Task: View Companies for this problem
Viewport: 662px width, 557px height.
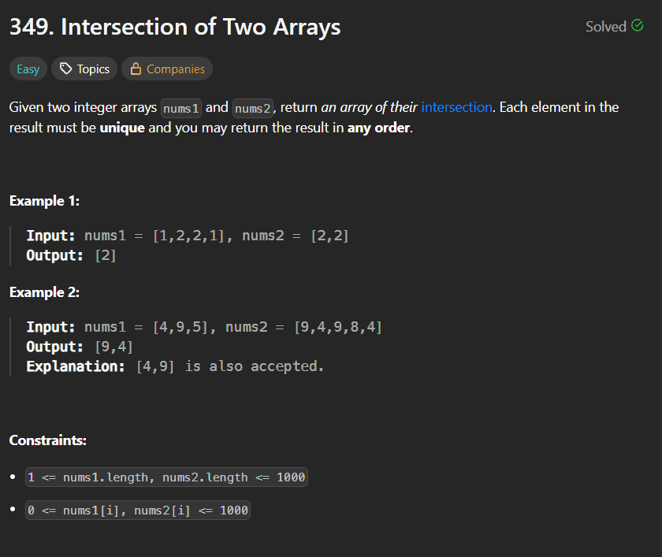Action: (x=166, y=69)
